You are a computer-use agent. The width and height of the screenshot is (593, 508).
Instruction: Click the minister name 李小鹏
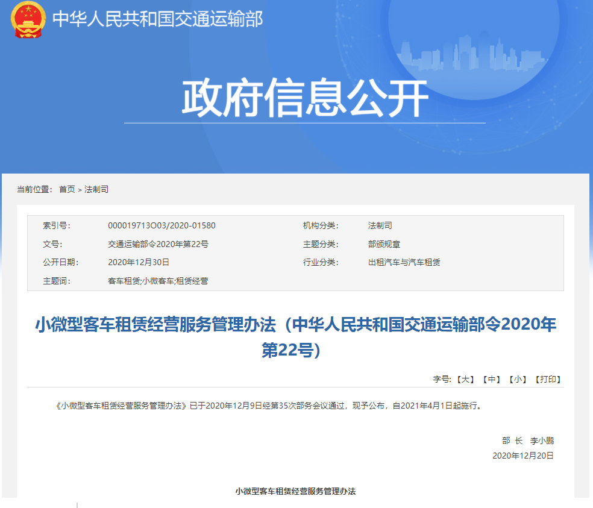point(542,441)
